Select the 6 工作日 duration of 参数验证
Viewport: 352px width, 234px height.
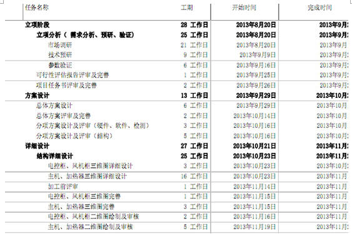point(196,66)
